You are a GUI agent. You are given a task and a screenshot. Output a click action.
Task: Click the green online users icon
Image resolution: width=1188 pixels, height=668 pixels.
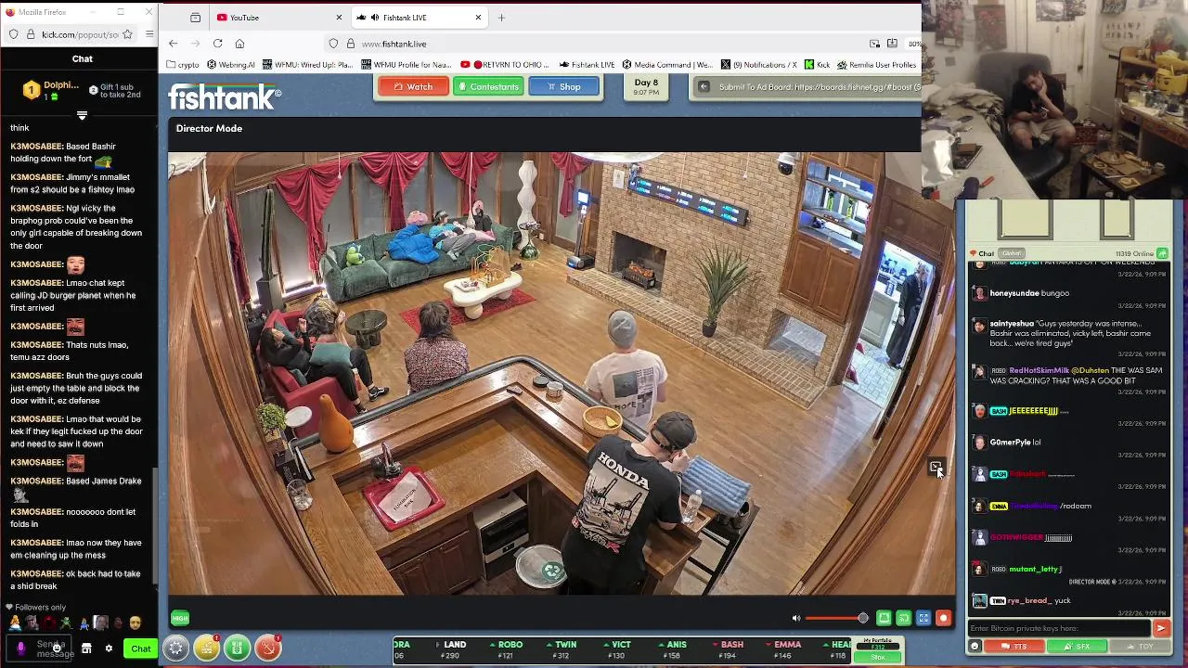[1162, 253]
